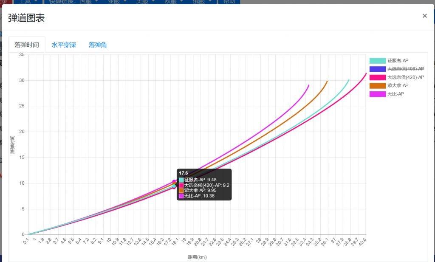Switch to the 水平穿深 tab
This screenshot has height=262, width=435.
tap(64, 45)
